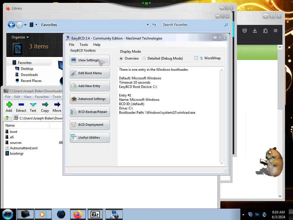The width and height of the screenshot is (293, 220).
Task: Click Search Favorites input field
Action: 193,25
